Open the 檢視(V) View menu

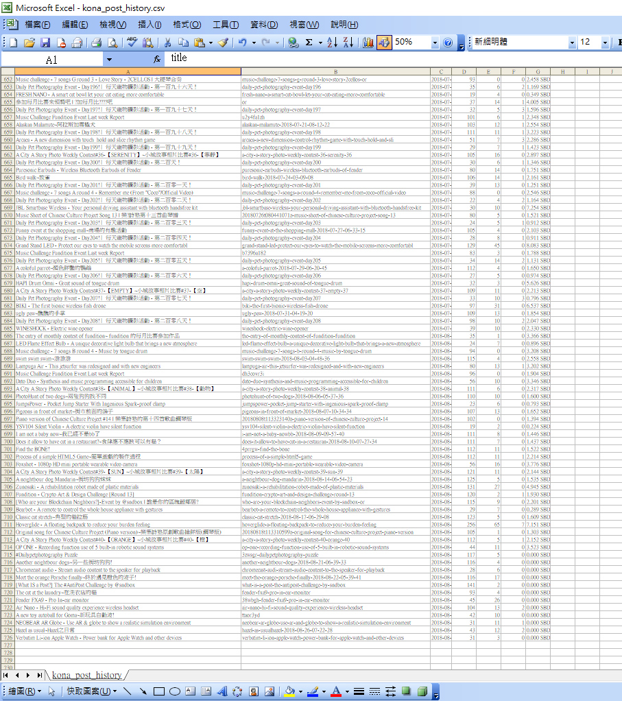(x=112, y=25)
